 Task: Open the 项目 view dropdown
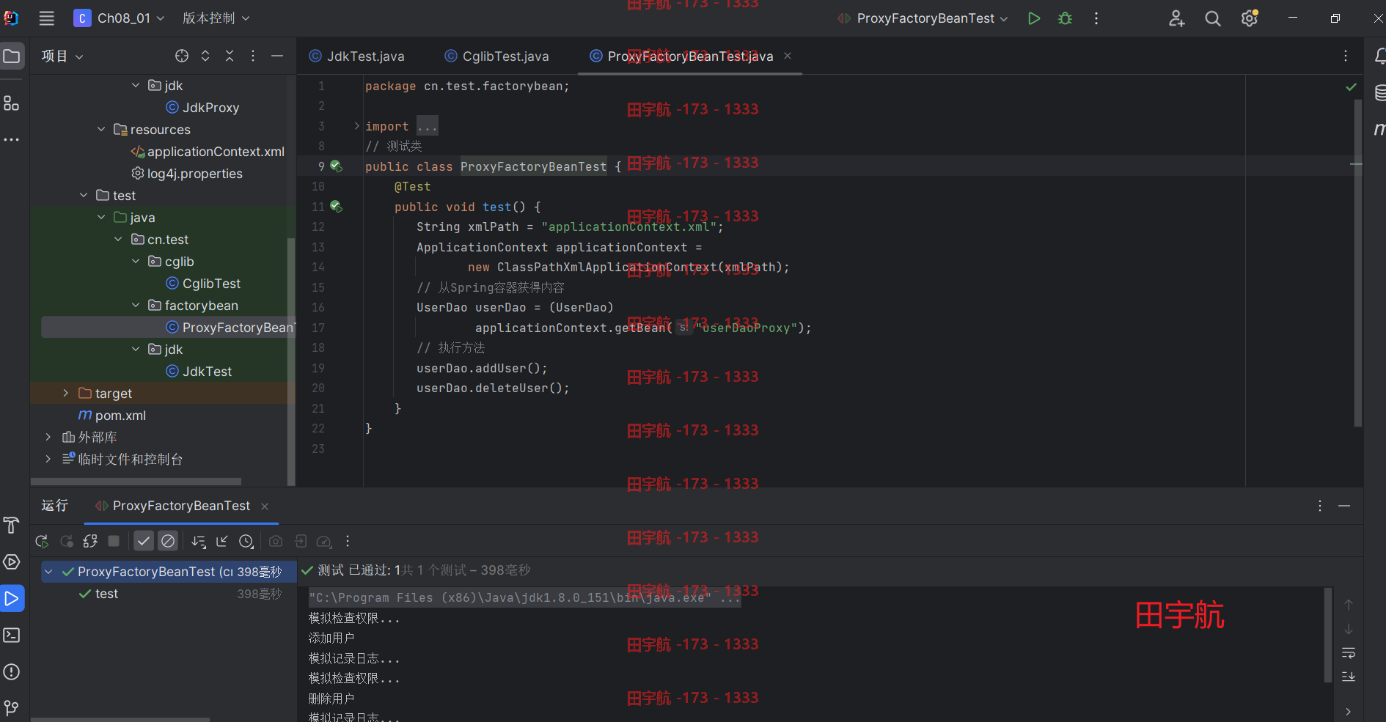(62, 56)
